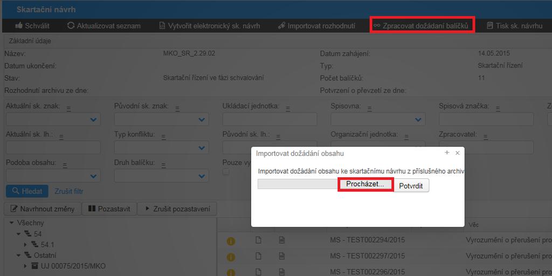The width and height of the screenshot is (552, 276).
Task: Click Aktuální sk. lh. input field
Action: click(x=53, y=148)
